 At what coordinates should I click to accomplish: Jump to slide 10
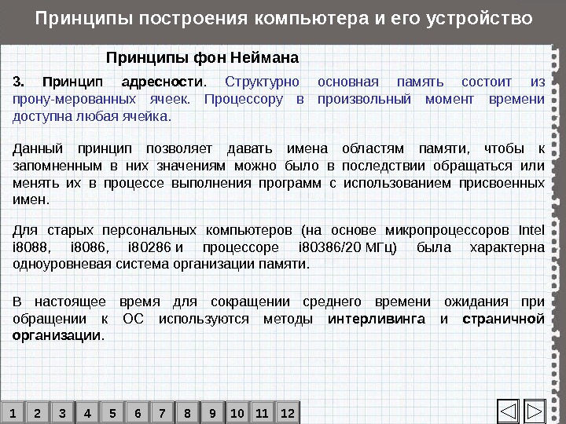[237, 413]
